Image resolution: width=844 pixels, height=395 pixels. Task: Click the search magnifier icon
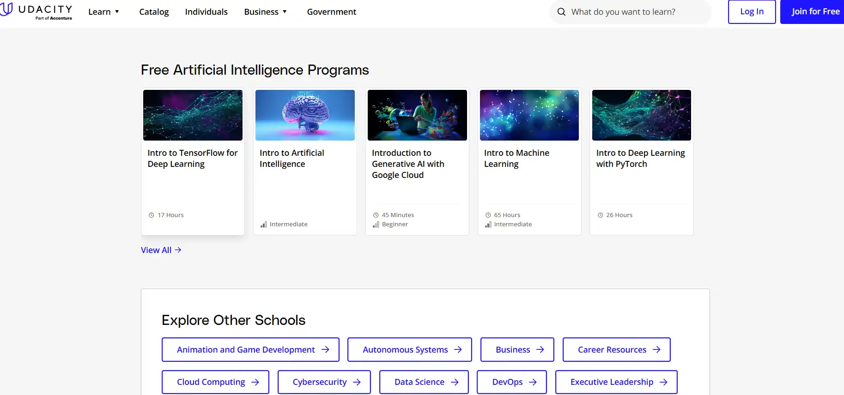coord(561,12)
